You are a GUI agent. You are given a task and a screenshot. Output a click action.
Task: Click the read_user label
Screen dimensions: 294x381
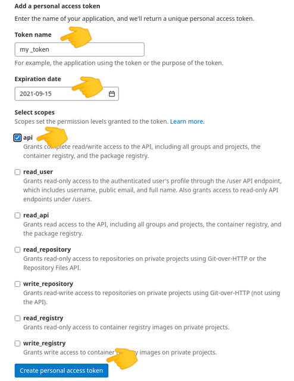coord(38,172)
